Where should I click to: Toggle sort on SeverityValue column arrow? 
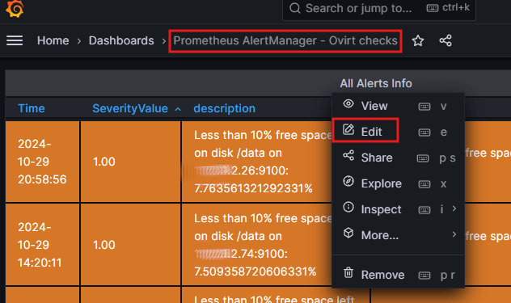coord(178,109)
